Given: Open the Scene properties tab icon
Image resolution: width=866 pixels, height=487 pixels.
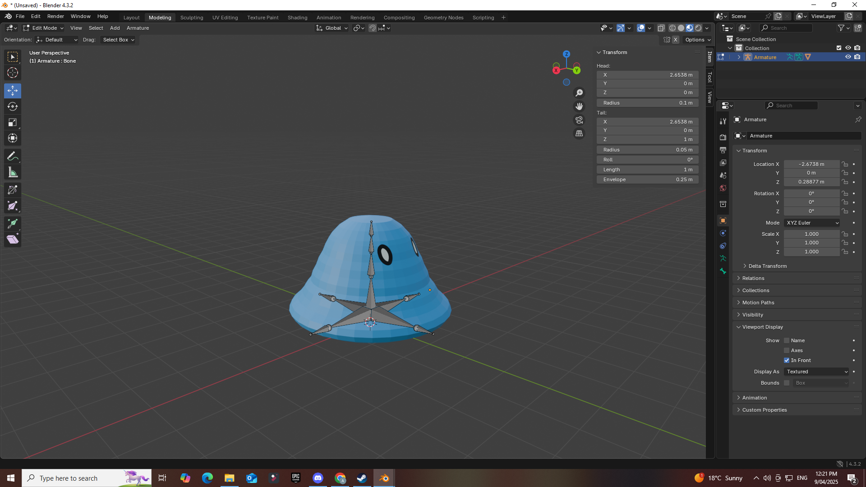Looking at the screenshot, I should pyautogui.click(x=723, y=175).
